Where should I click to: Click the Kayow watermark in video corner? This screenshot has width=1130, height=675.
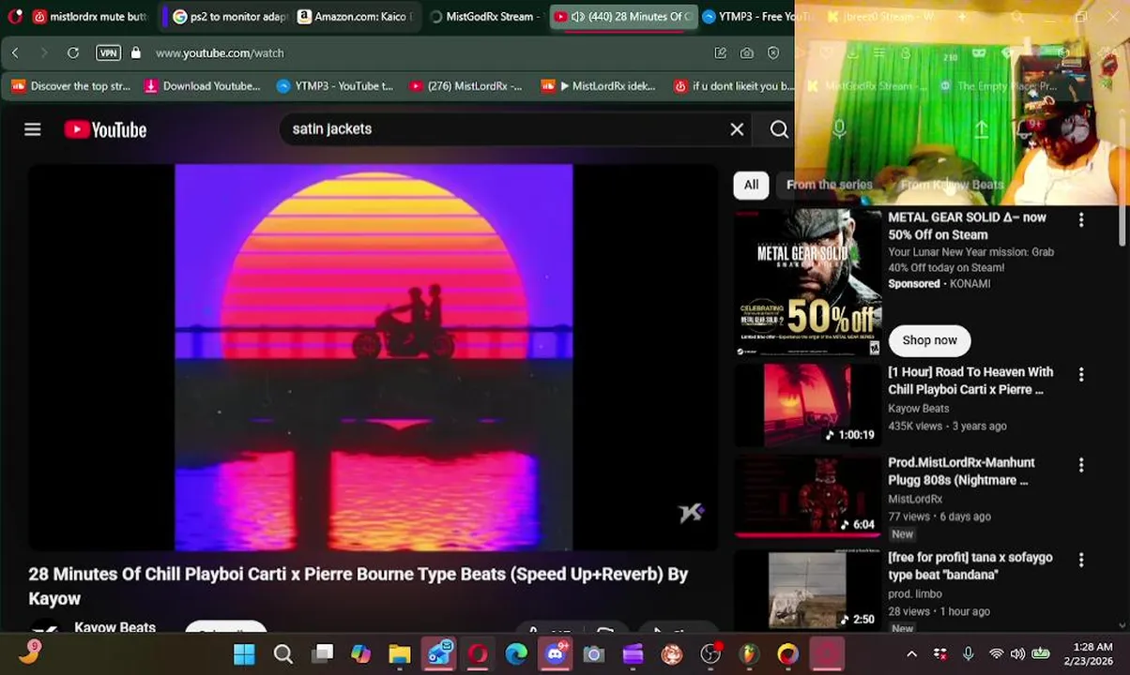pyautogui.click(x=692, y=512)
